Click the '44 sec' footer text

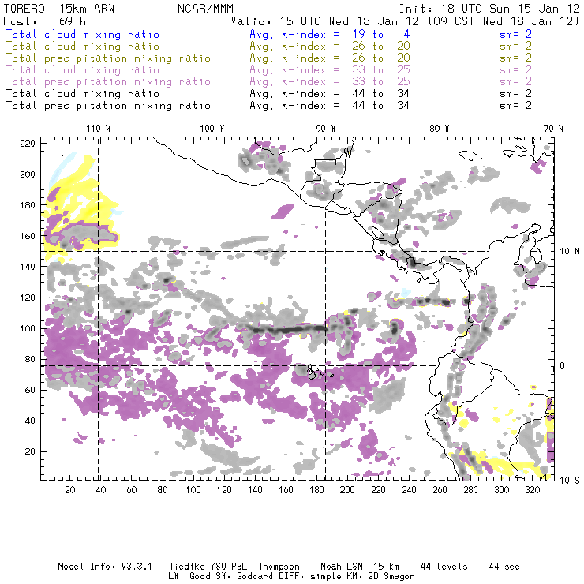tap(504, 567)
